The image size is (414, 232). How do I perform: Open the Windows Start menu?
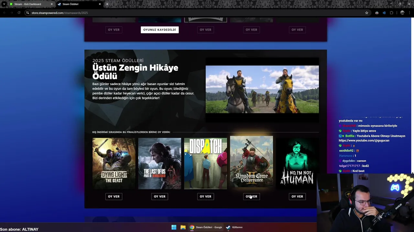click(x=174, y=227)
